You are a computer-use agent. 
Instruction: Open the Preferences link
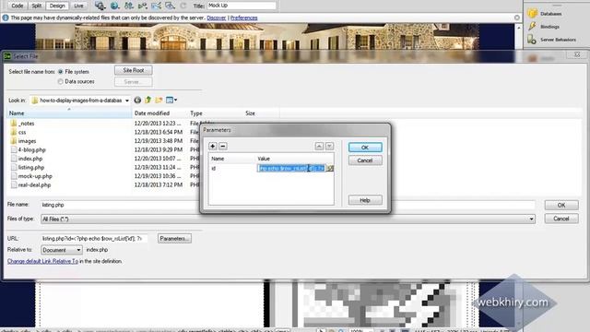tap(243, 18)
